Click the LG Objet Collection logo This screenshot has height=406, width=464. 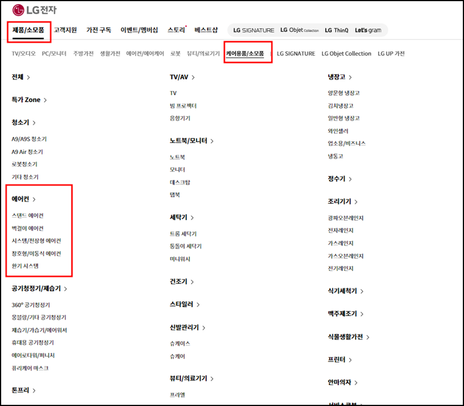click(x=301, y=30)
